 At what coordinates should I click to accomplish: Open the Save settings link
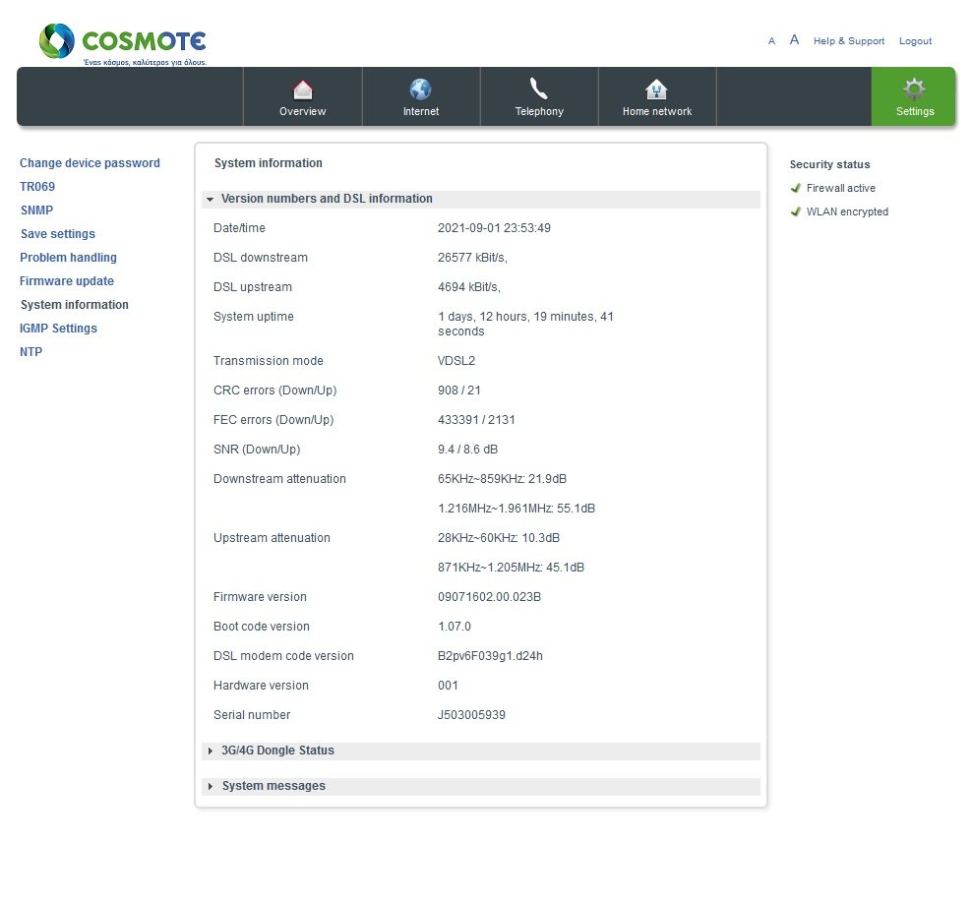pos(58,234)
